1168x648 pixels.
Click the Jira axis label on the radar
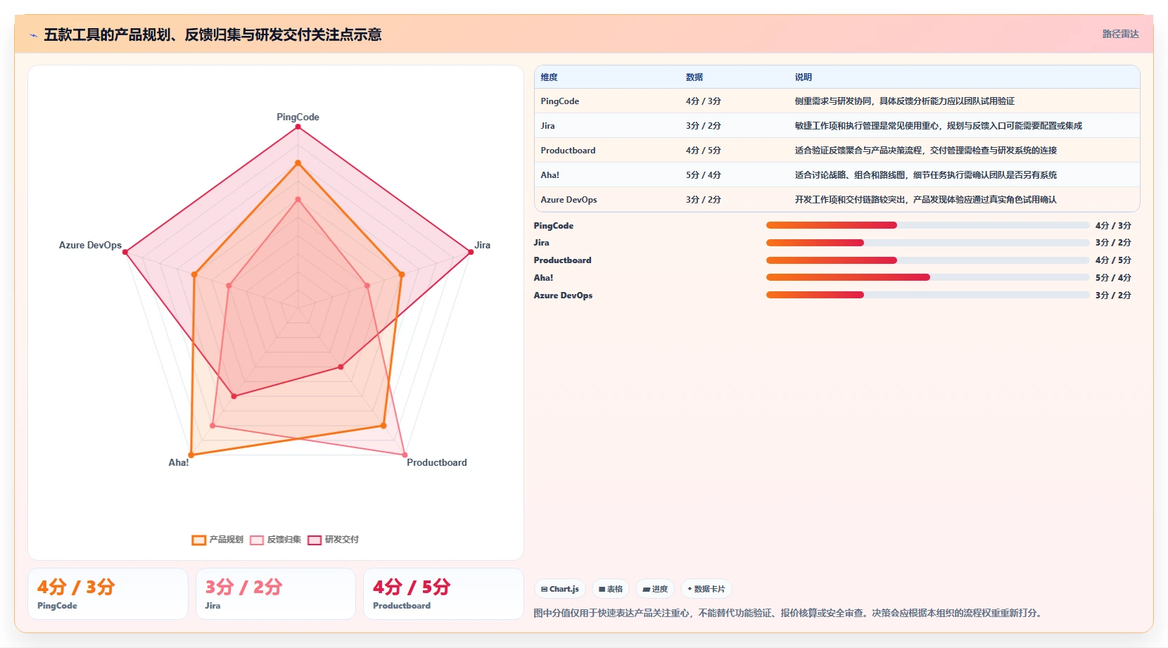pyautogui.click(x=482, y=246)
